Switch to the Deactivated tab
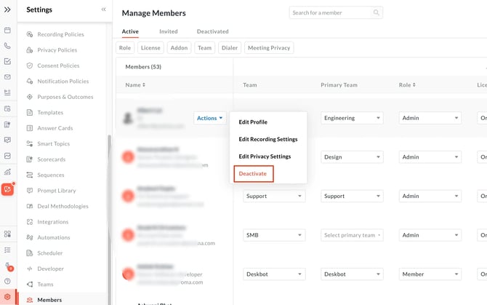Screen dimensions: 487x305 click(212, 31)
